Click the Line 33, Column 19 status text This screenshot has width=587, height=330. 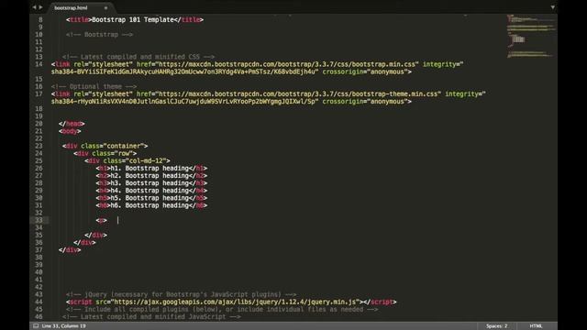coord(63,326)
